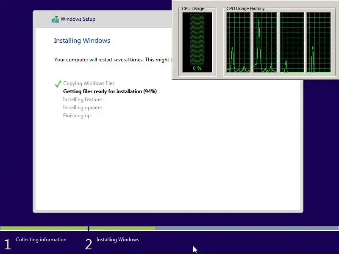Viewport: 339px width, 254px height.
Task: Click the 'Collecting information' stage label
Action: pos(41,240)
